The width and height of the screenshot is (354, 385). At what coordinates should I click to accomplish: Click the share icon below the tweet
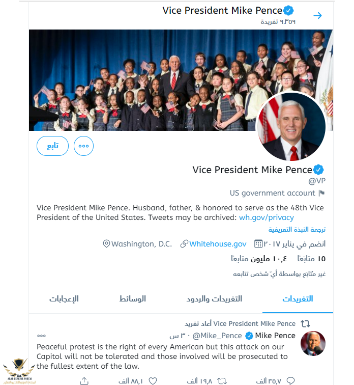tap(84, 380)
